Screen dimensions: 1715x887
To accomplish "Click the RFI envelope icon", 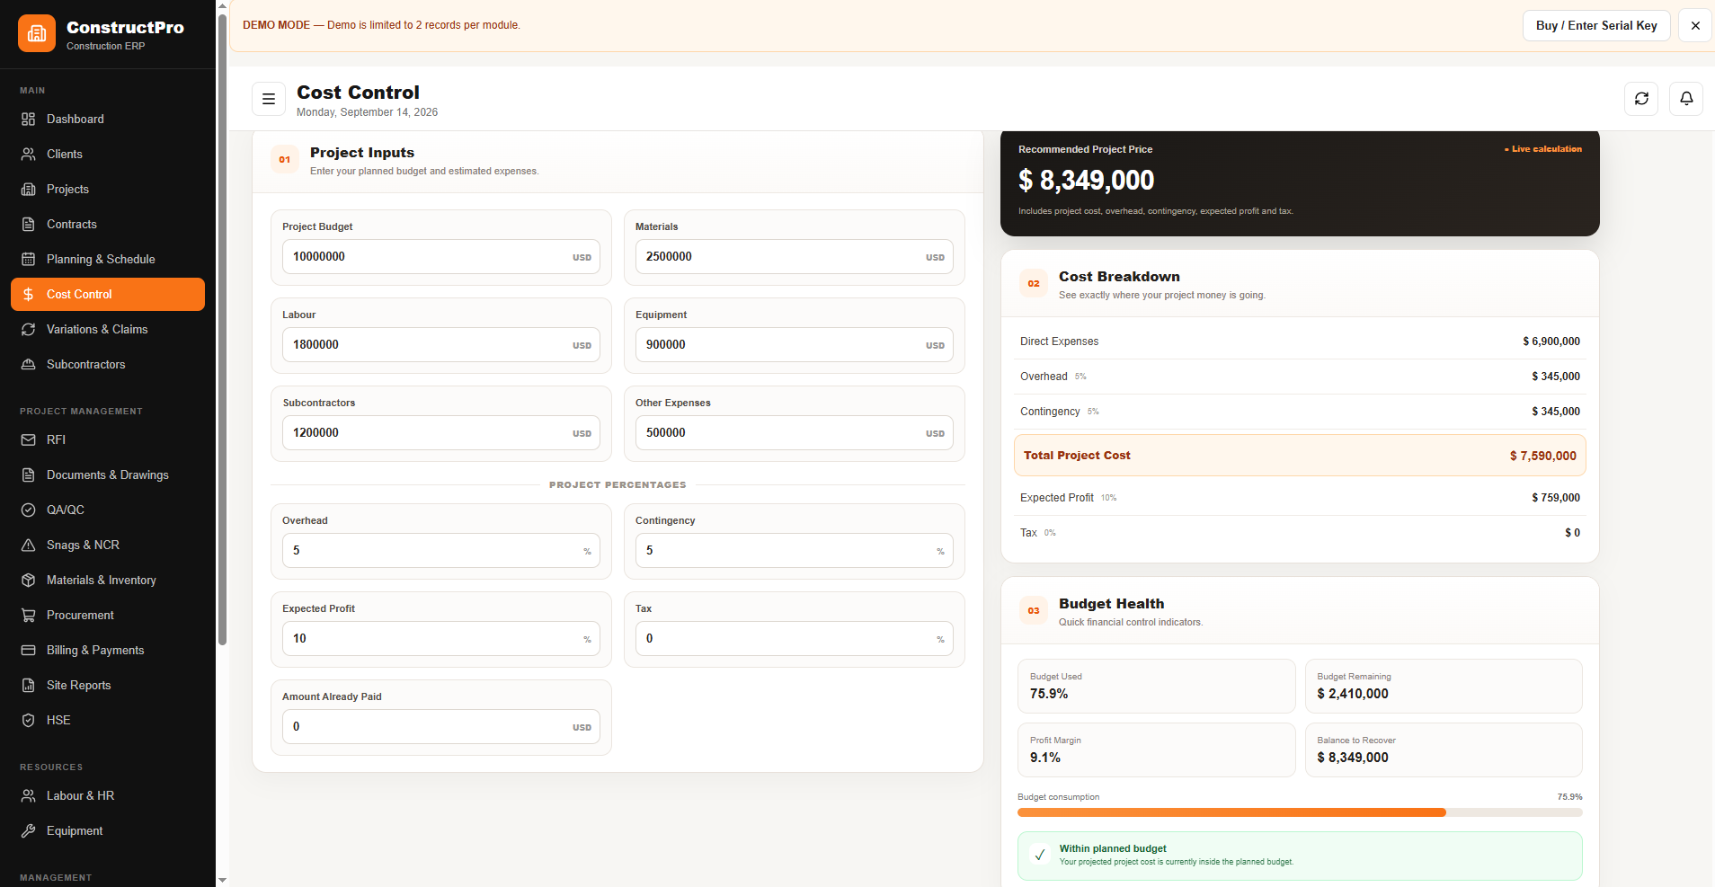I will coord(29,440).
